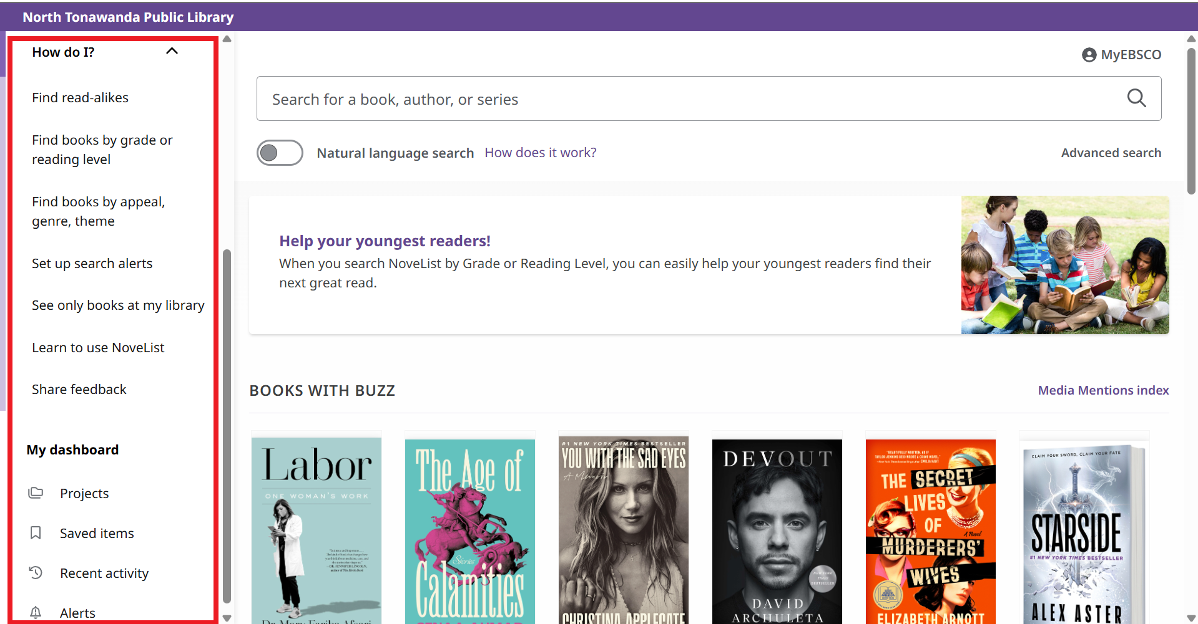Click the main page scrollbar thumb
The image size is (1198, 624).
[1191, 122]
